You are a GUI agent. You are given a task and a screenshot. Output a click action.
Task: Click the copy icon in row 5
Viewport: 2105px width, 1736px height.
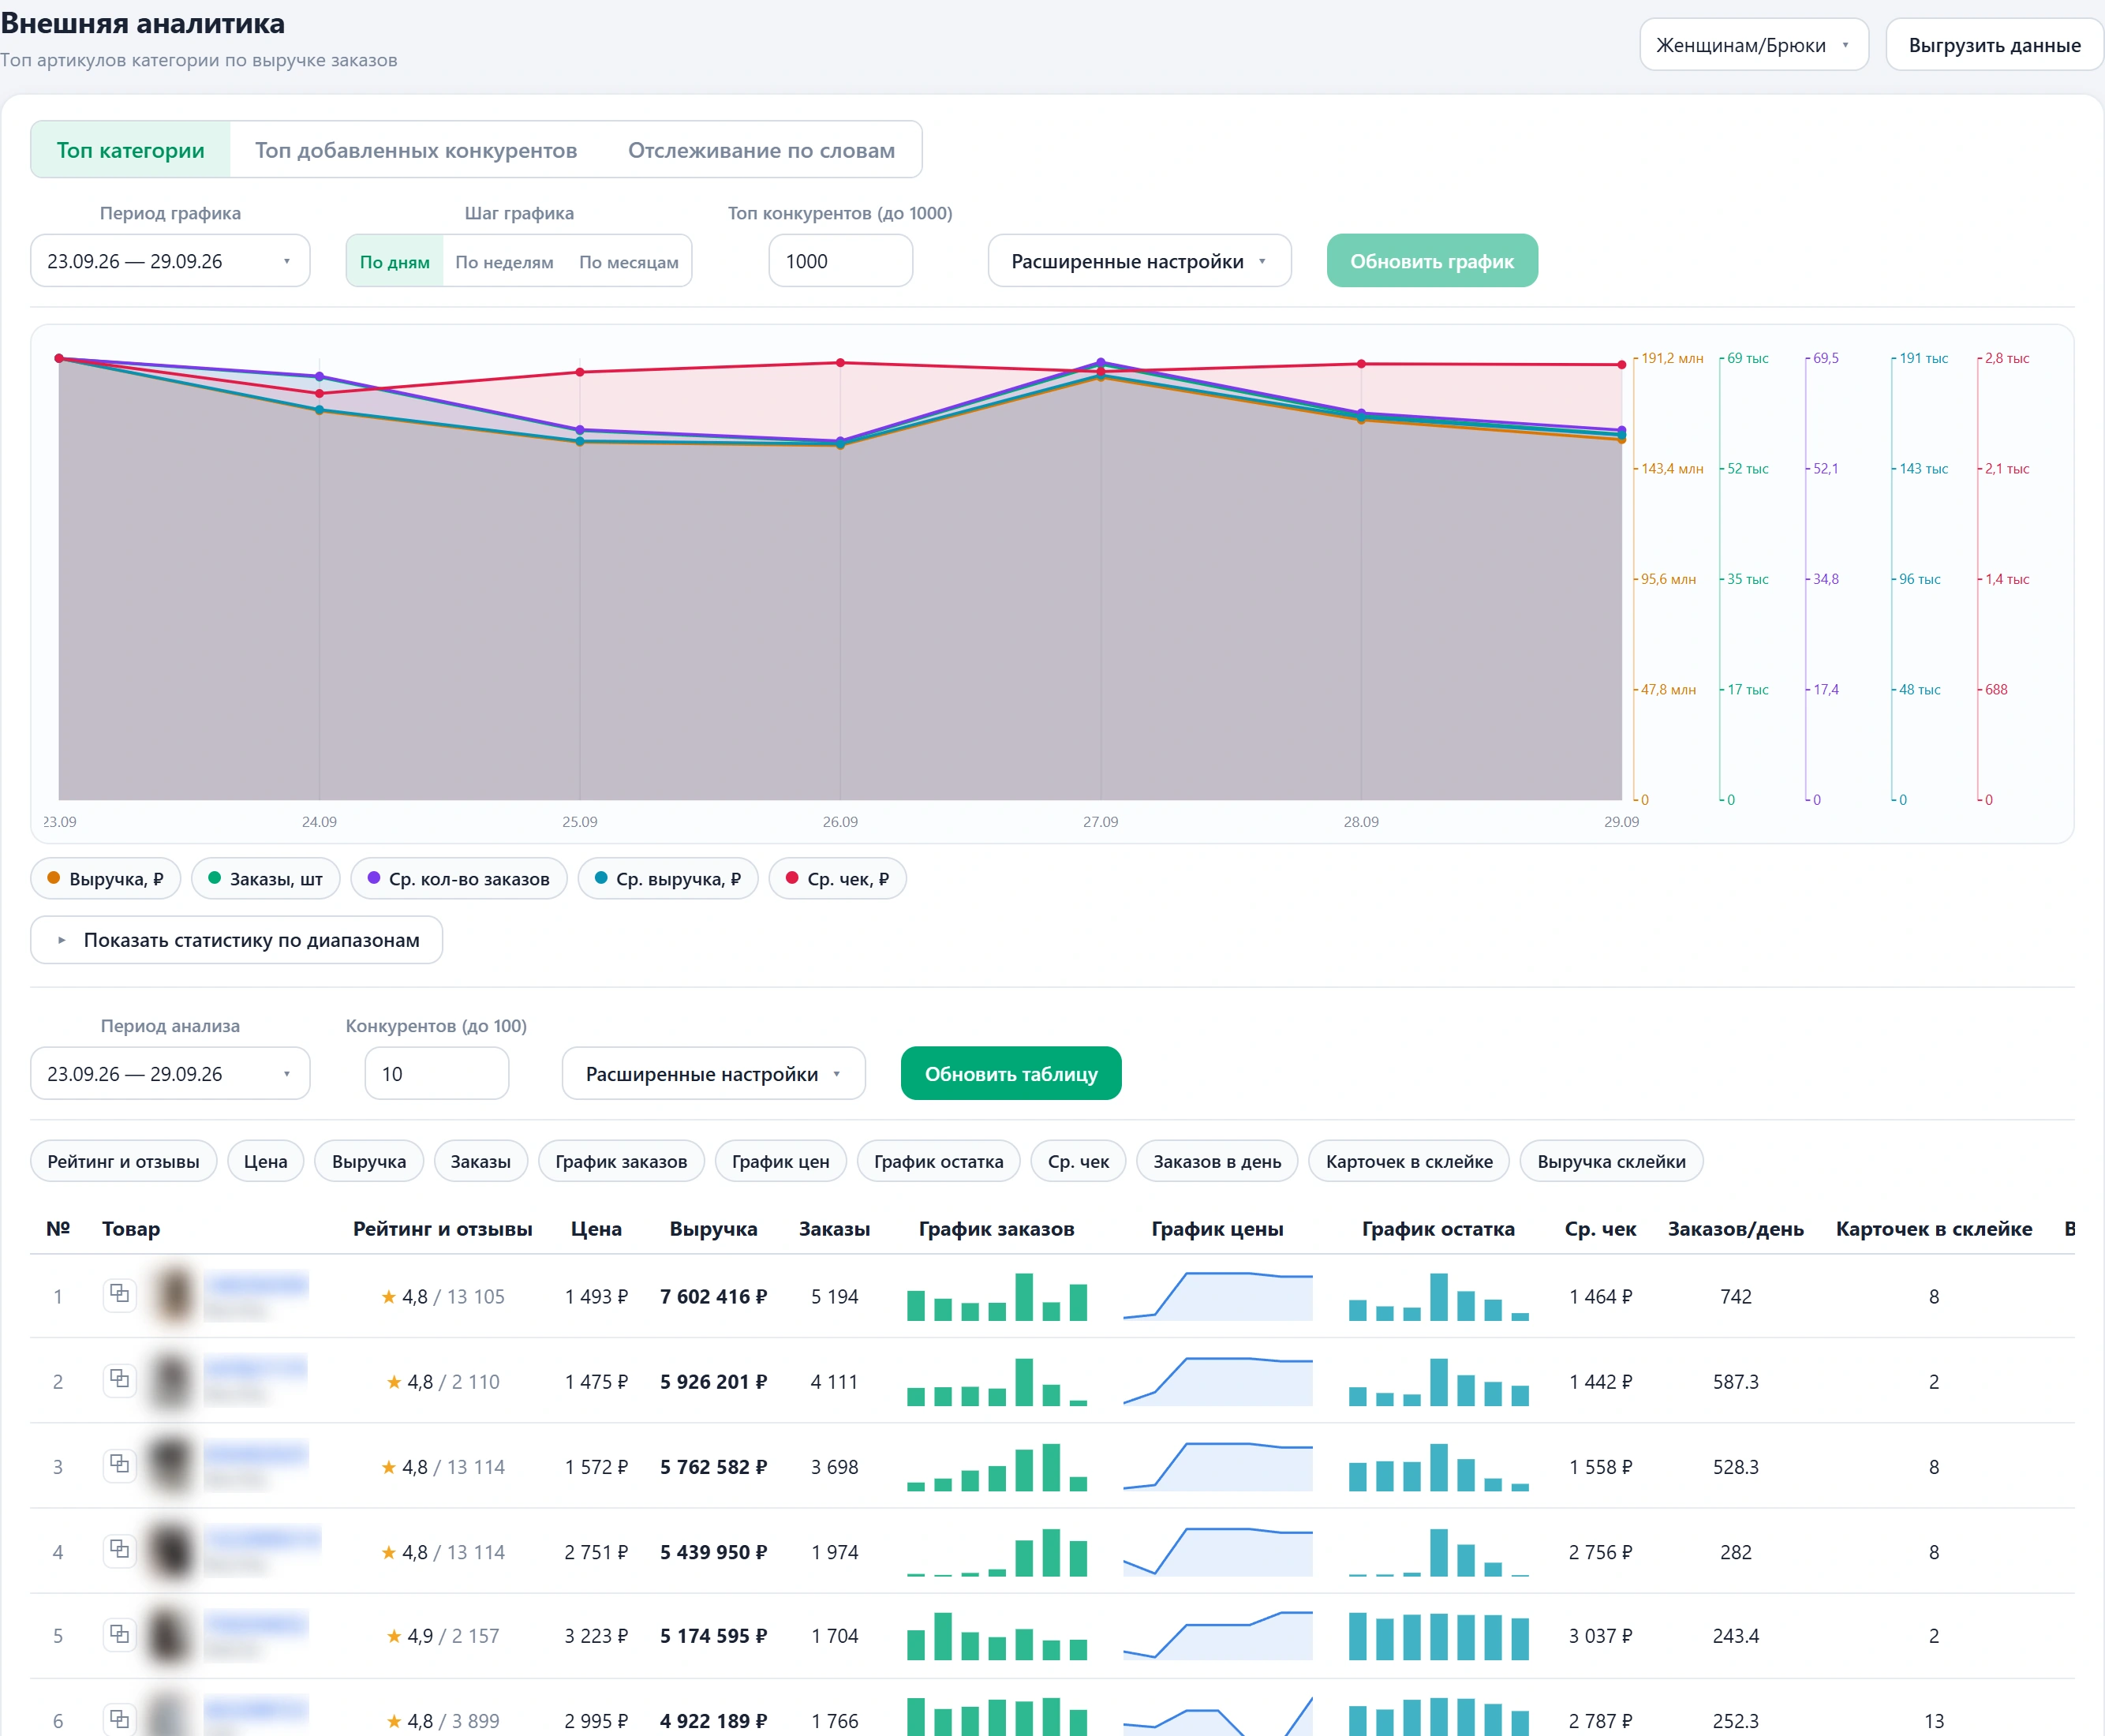(x=119, y=1634)
